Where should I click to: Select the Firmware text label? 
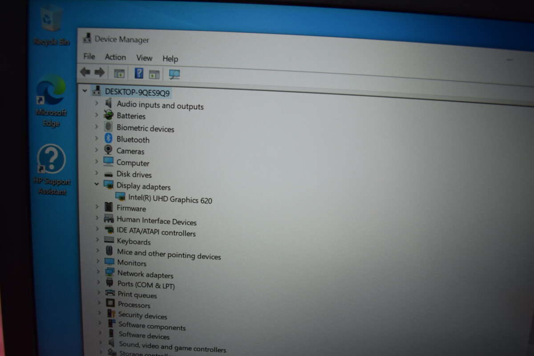pyautogui.click(x=131, y=208)
